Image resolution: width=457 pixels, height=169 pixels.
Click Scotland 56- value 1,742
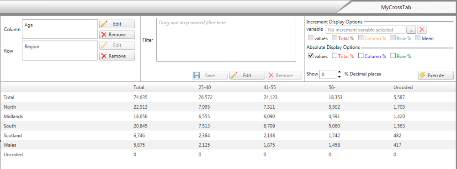334,136
